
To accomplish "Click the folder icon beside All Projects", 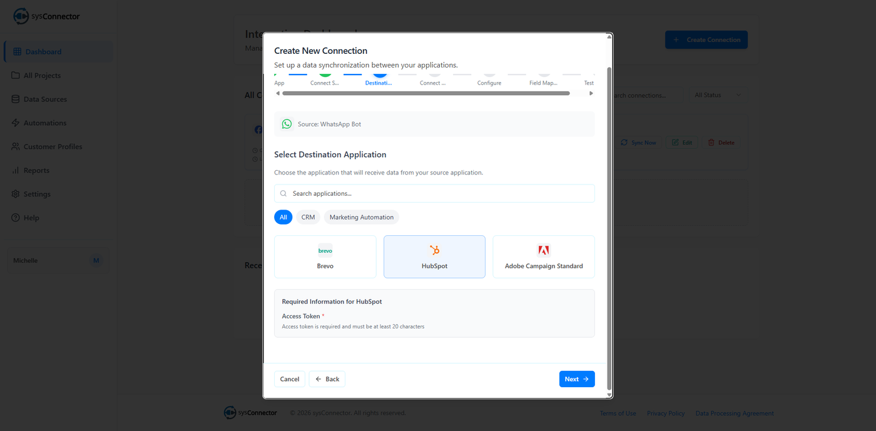I will click(x=16, y=76).
